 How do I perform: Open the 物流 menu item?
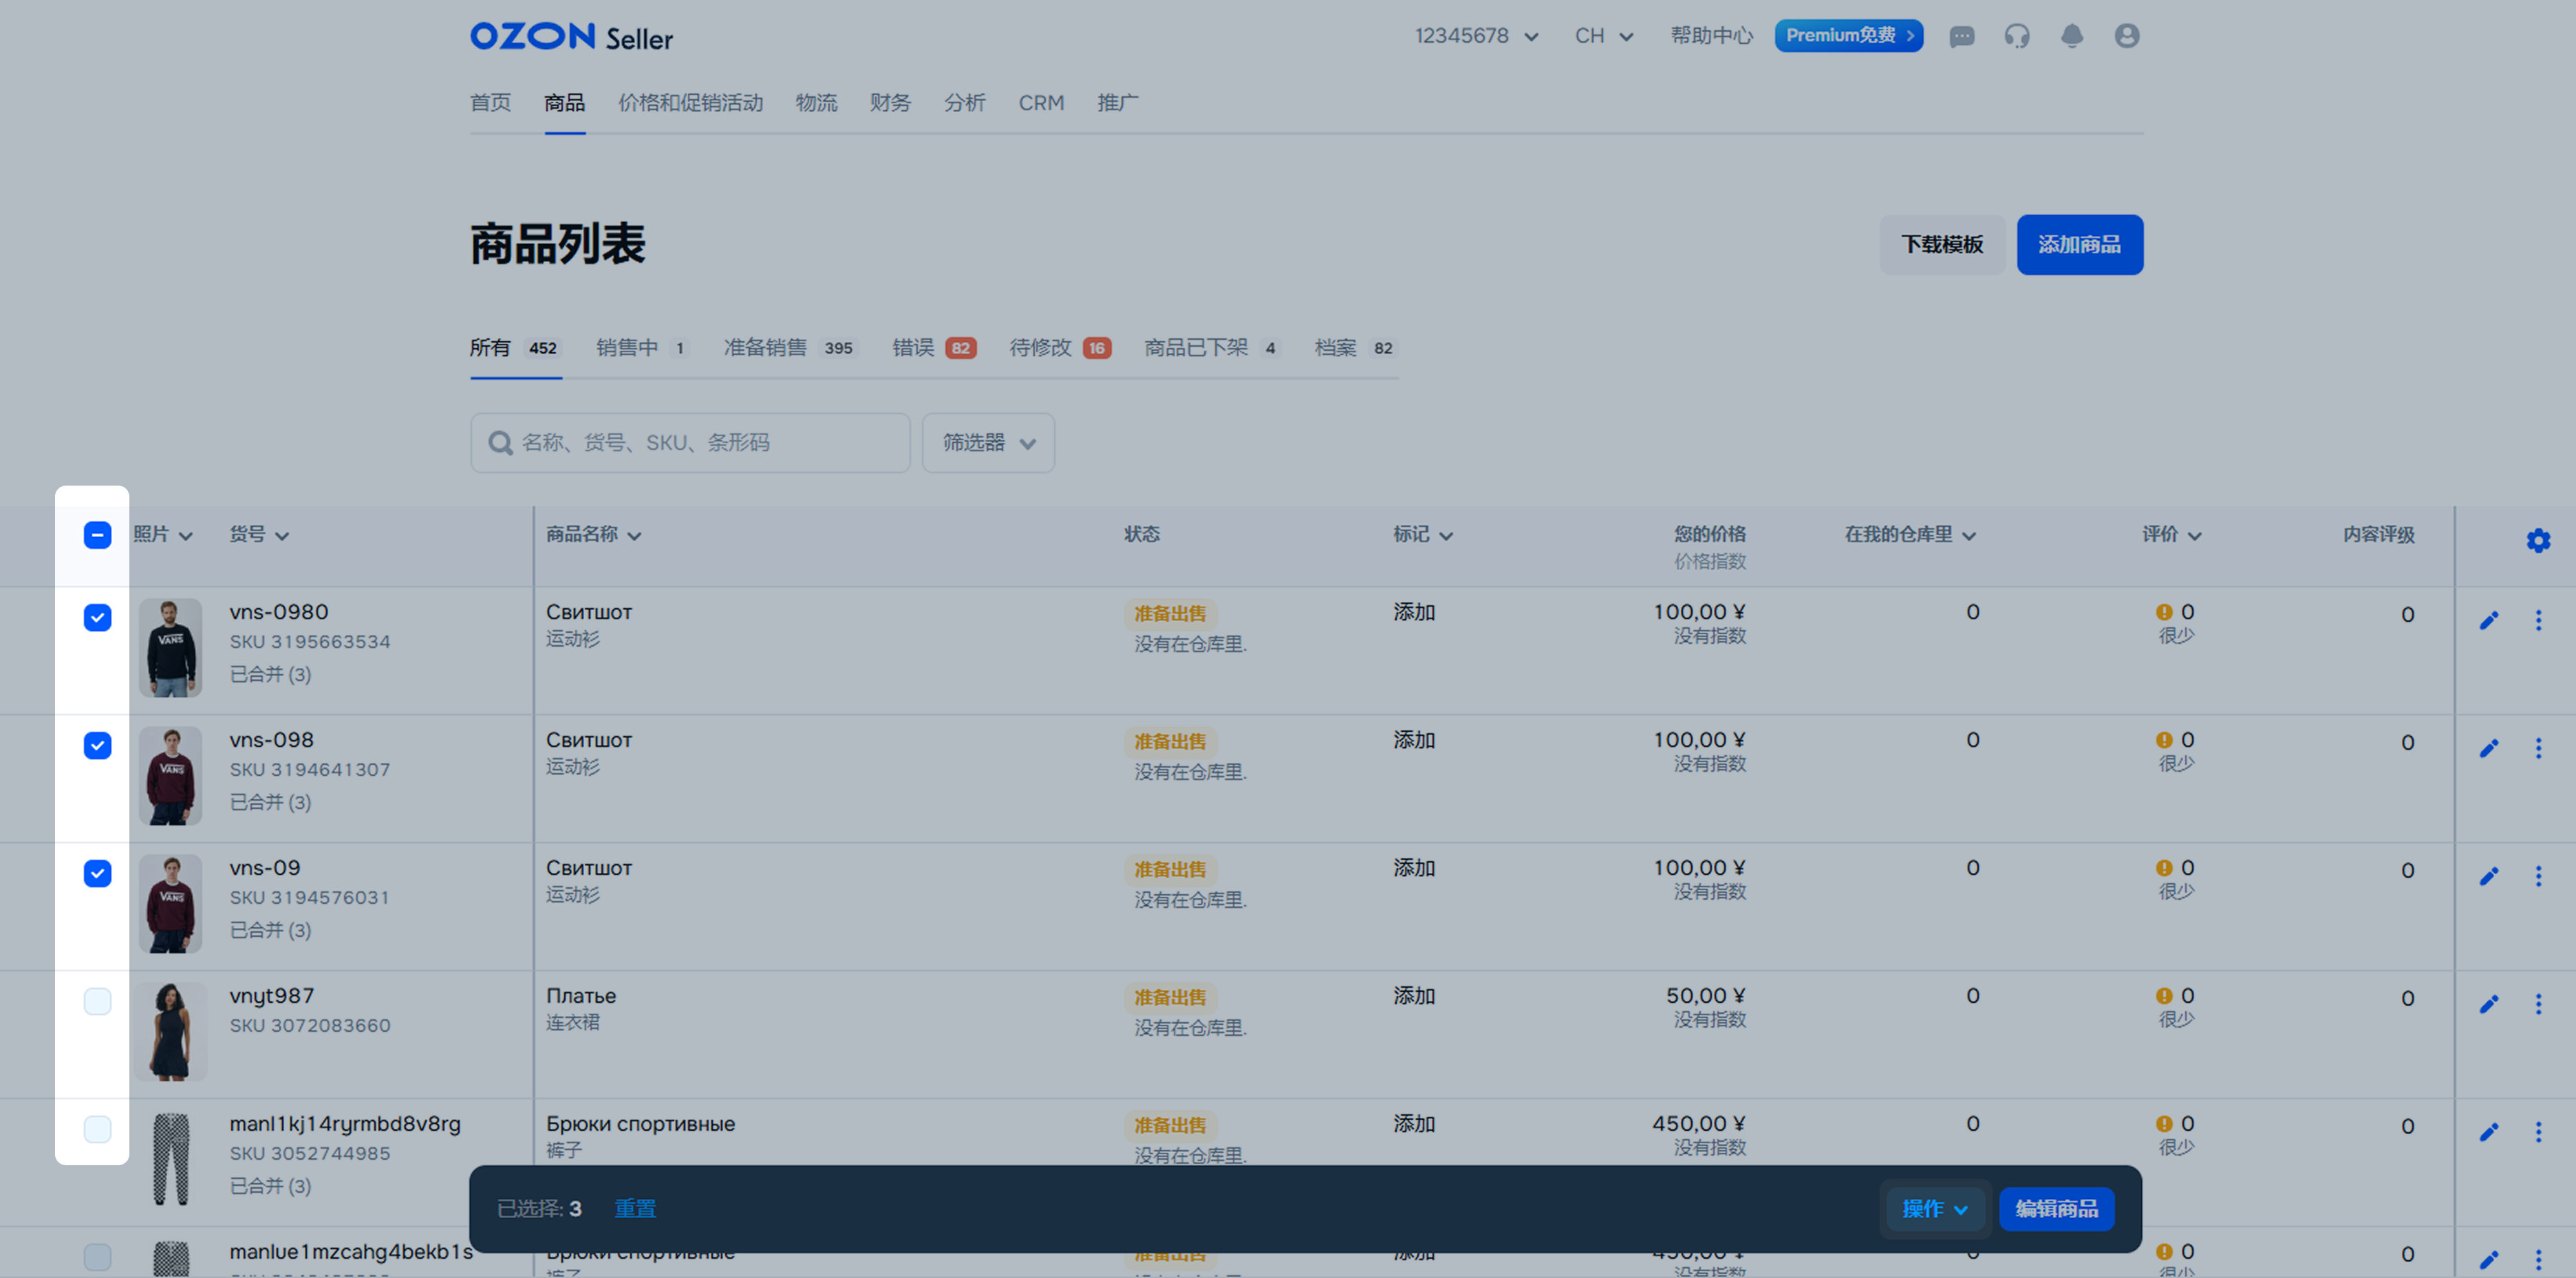click(816, 103)
